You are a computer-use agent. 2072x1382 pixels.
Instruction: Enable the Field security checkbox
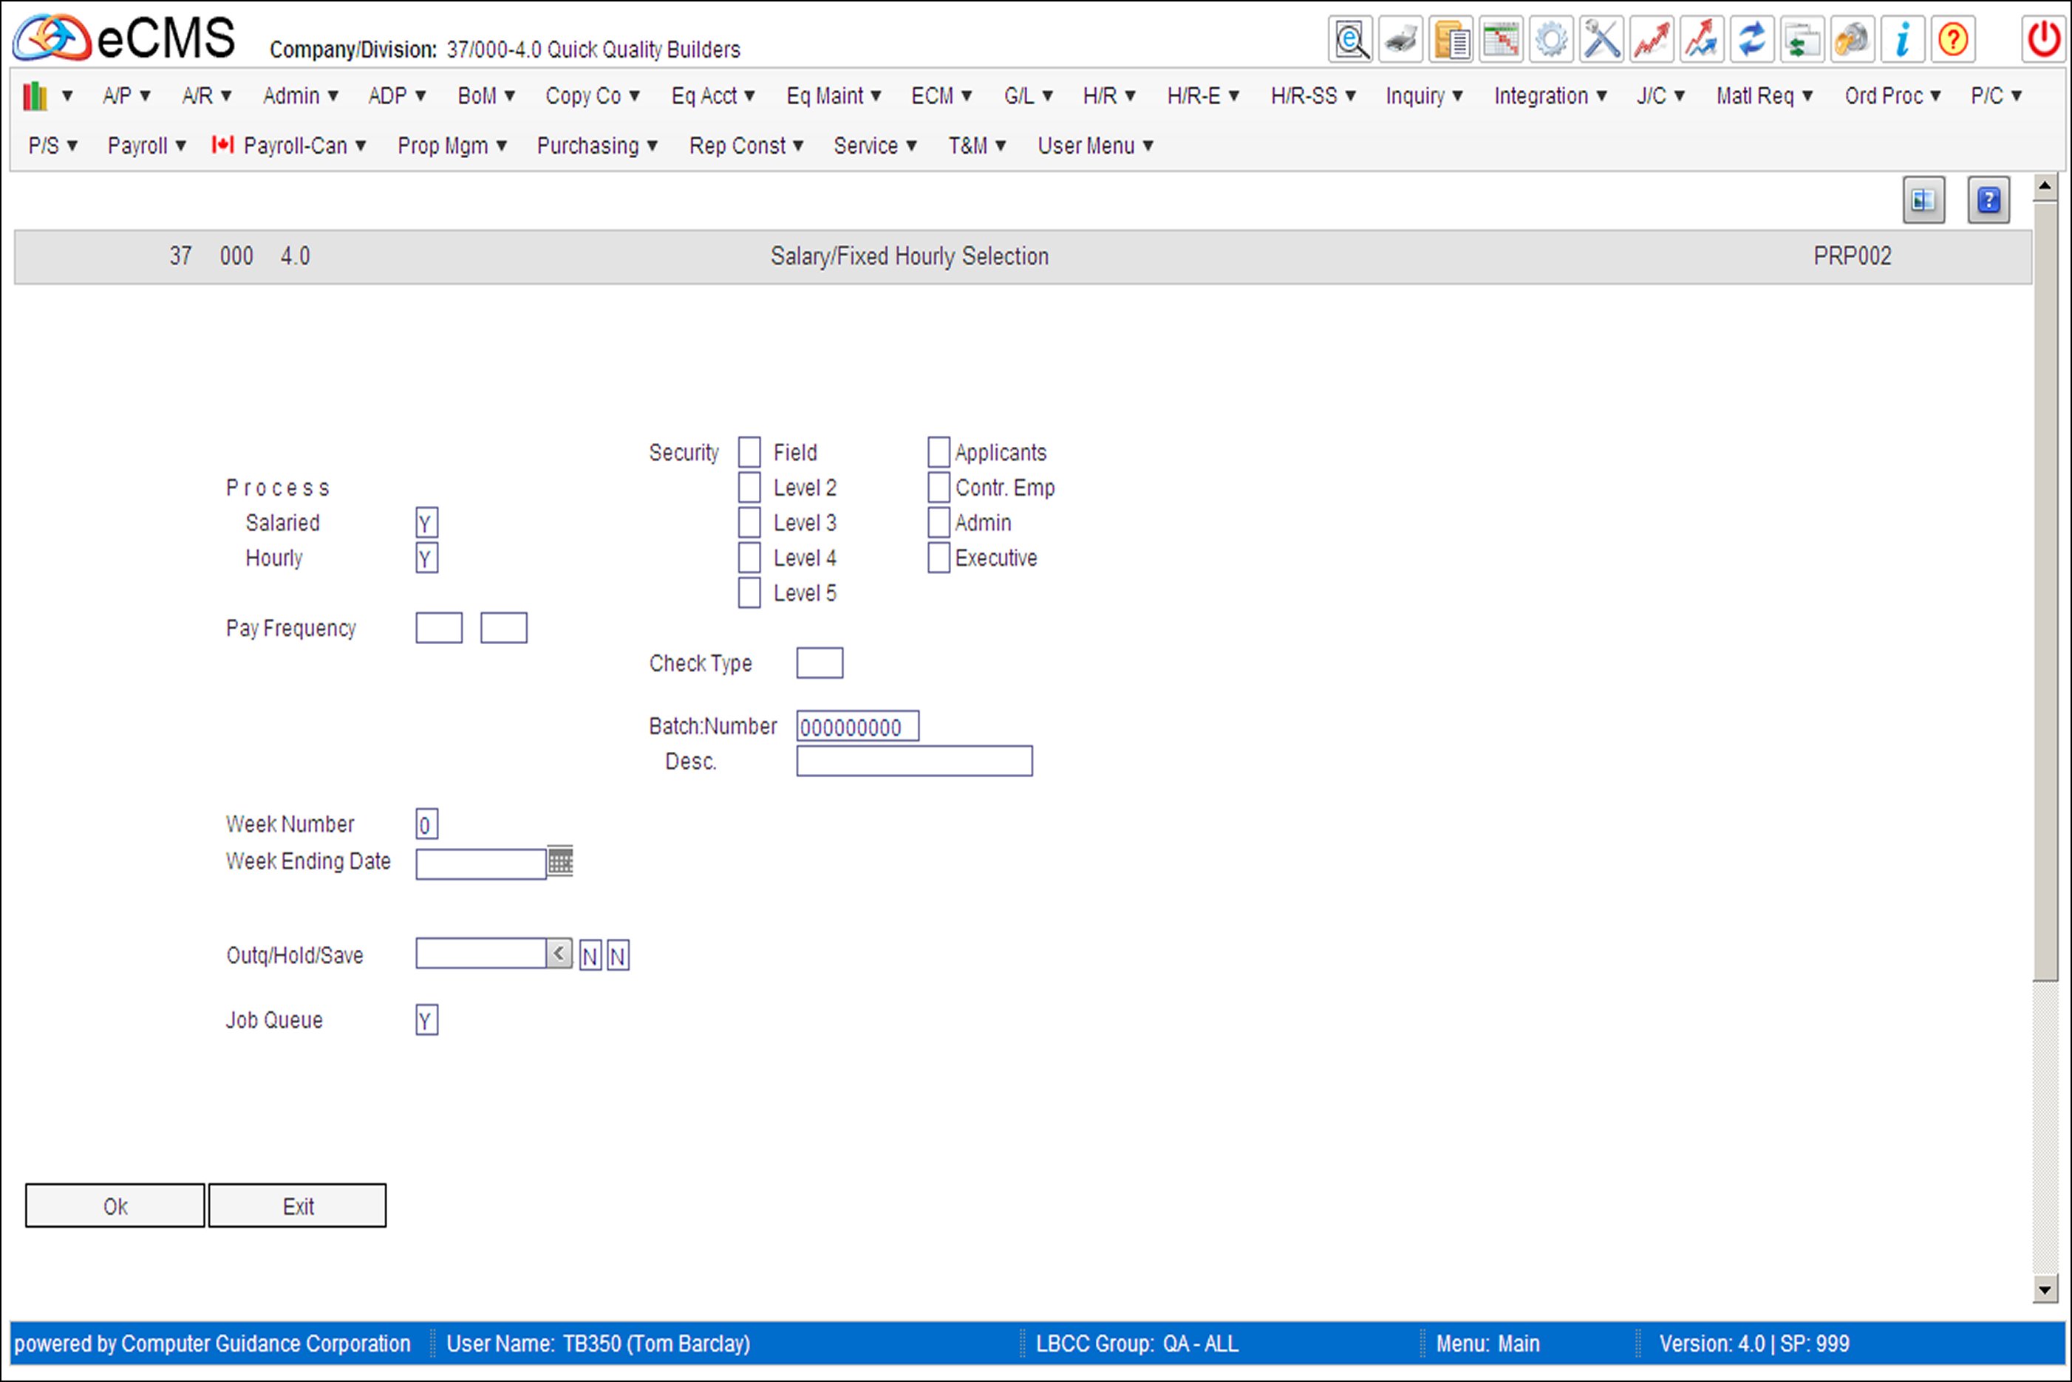pos(749,451)
